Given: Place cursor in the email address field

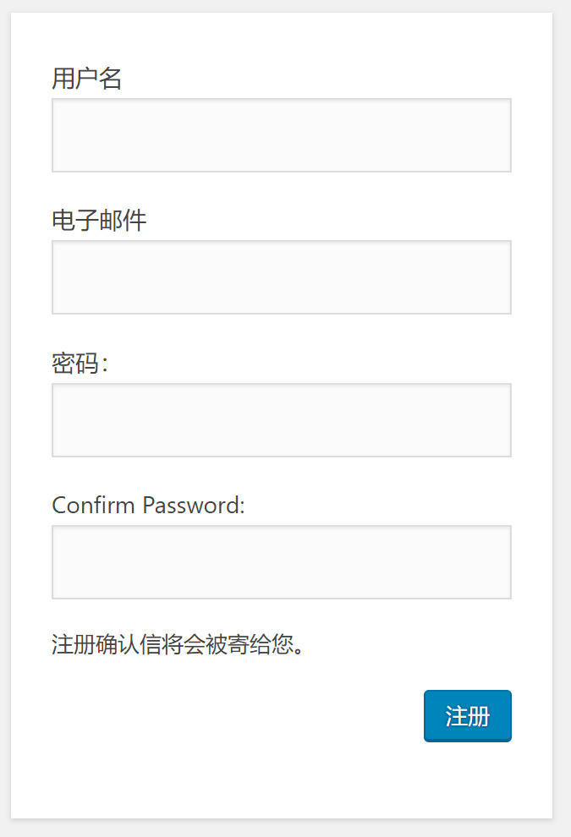Looking at the screenshot, I should pyautogui.click(x=282, y=276).
